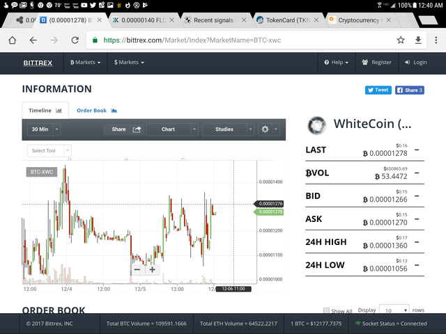Click the chart Share button
This screenshot has width=446, height=334.
click(x=125, y=129)
